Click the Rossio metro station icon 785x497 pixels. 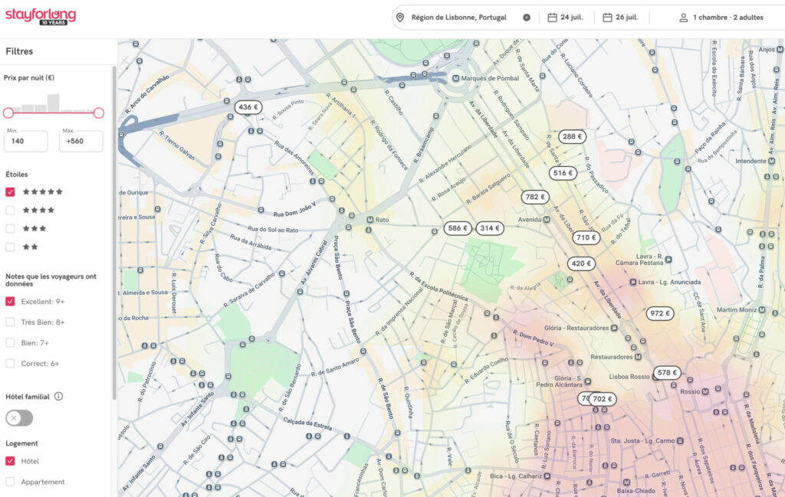tap(705, 391)
